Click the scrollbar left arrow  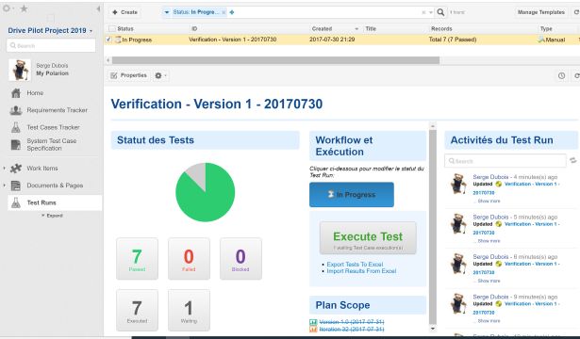coord(108,60)
